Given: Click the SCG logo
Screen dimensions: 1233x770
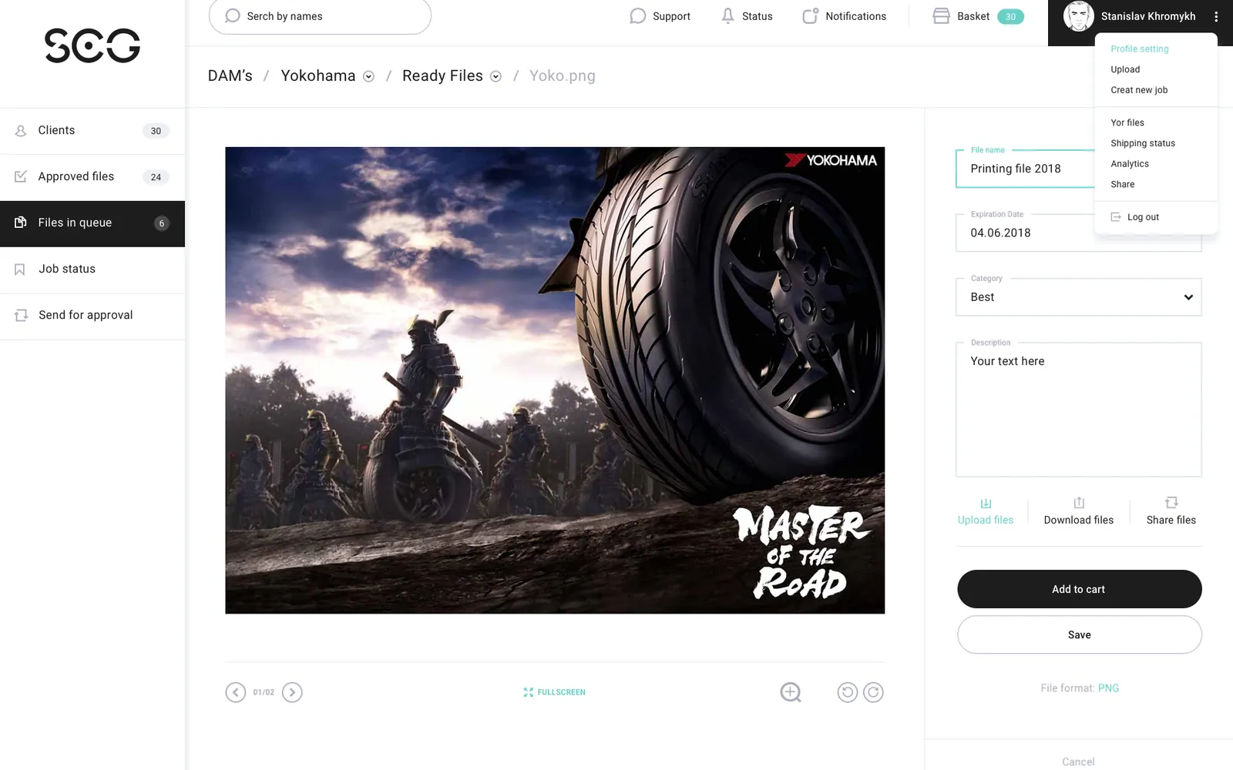Looking at the screenshot, I should pyautogui.click(x=92, y=46).
